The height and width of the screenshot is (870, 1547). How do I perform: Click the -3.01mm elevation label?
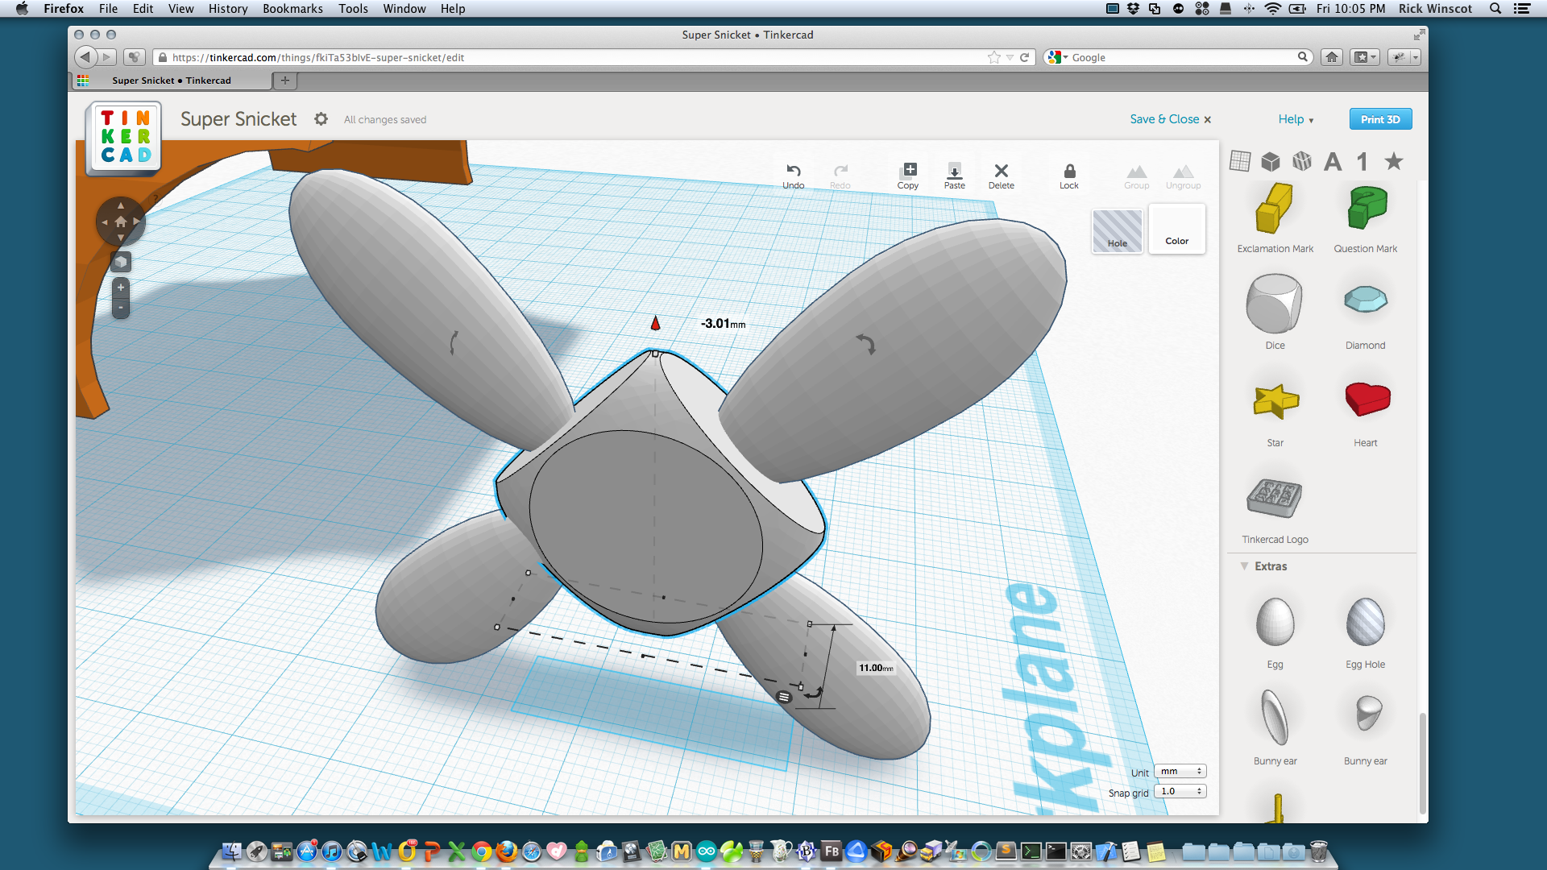(723, 324)
